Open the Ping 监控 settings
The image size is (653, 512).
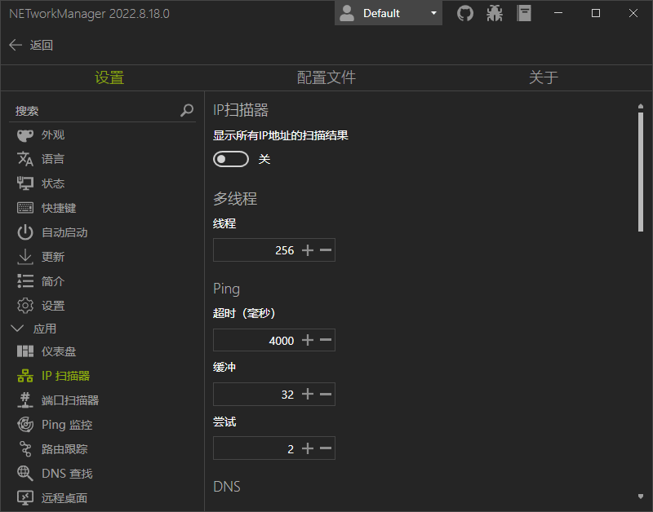coord(55,425)
